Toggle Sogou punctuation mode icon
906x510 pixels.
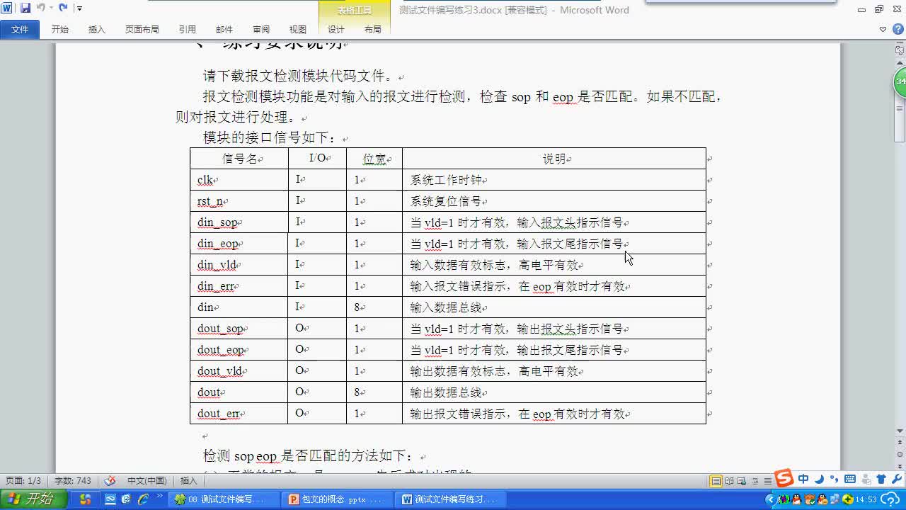coord(834,480)
